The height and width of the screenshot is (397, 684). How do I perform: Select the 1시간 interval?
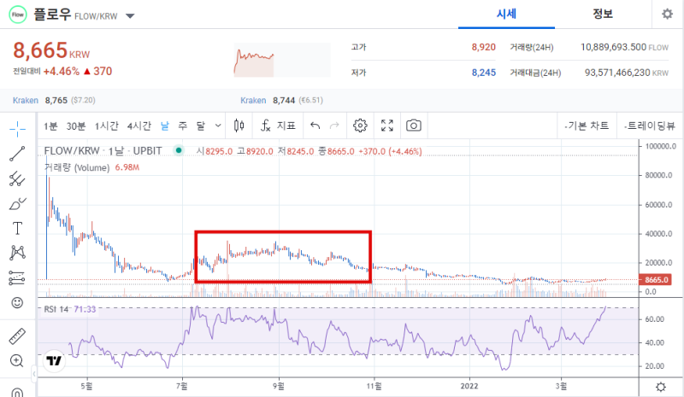pos(106,126)
